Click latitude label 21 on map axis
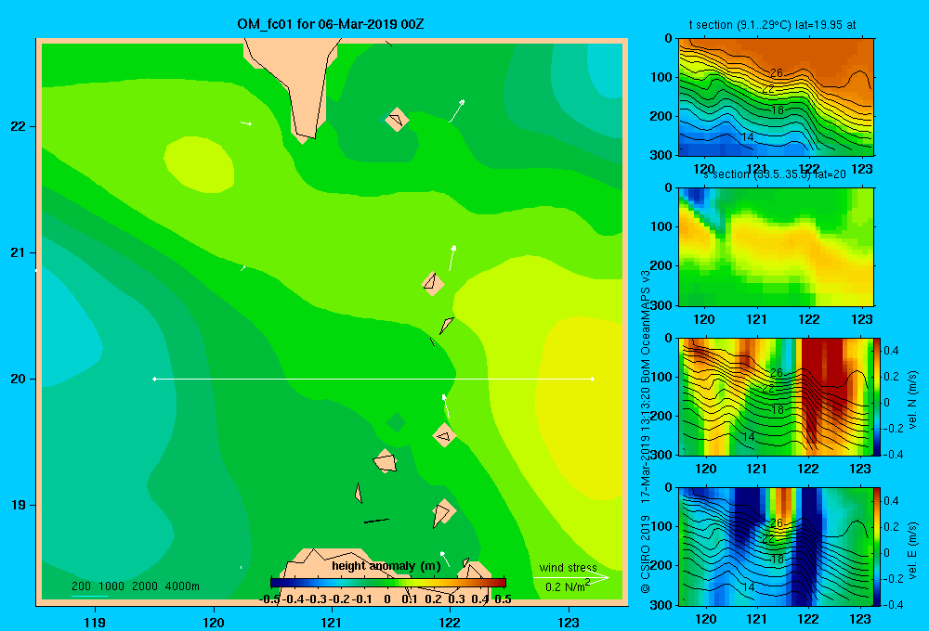929x631 pixels. 19,252
